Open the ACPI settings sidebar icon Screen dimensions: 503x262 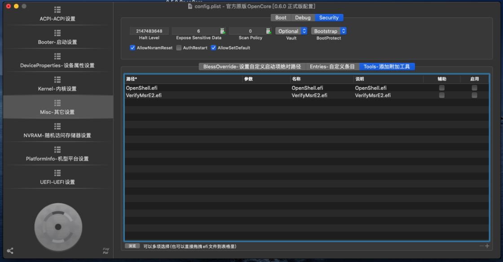point(57,9)
